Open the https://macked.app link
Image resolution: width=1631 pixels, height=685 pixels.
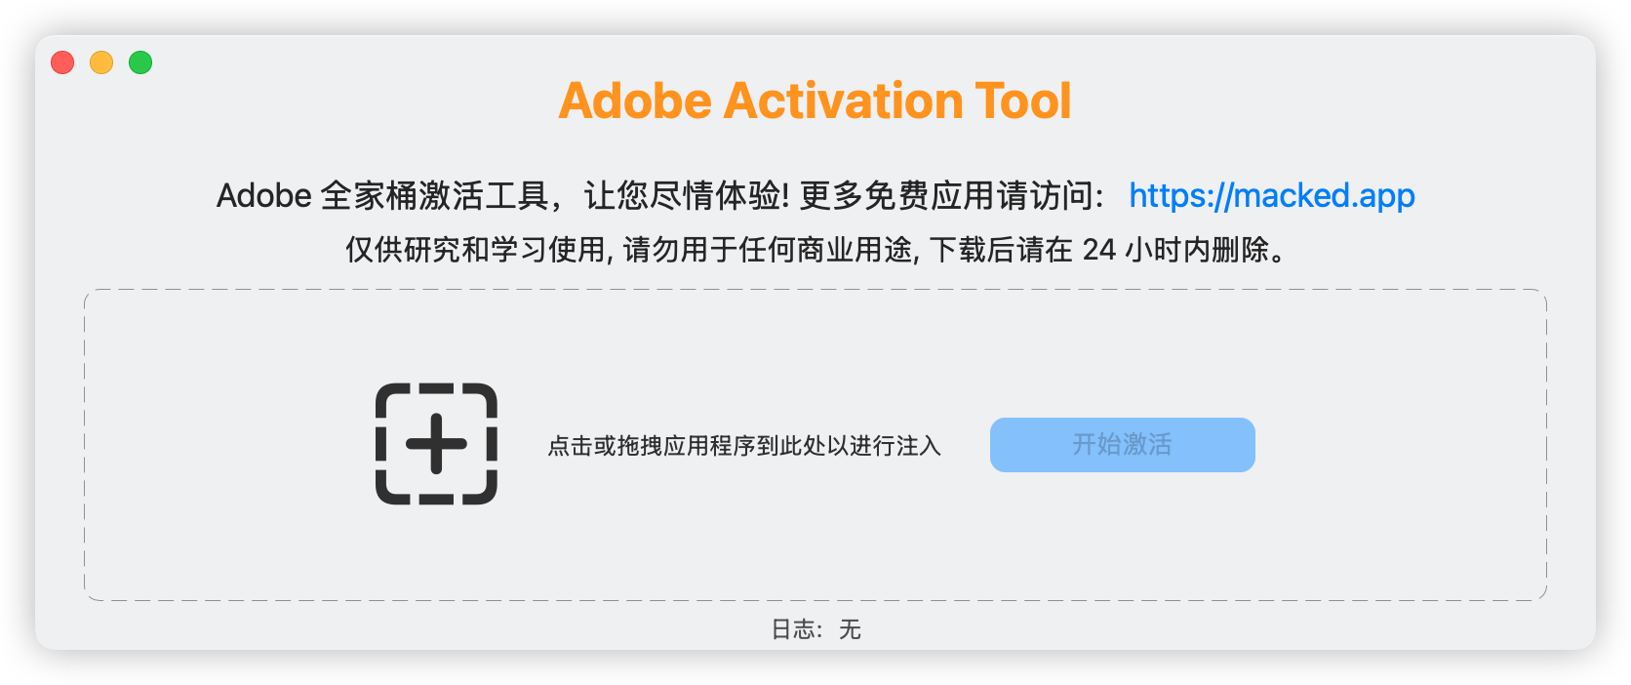[1271, 196]
